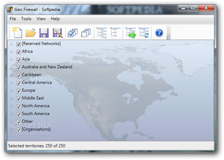Open help with the blue question mark icon

click(x=159, y=33)
